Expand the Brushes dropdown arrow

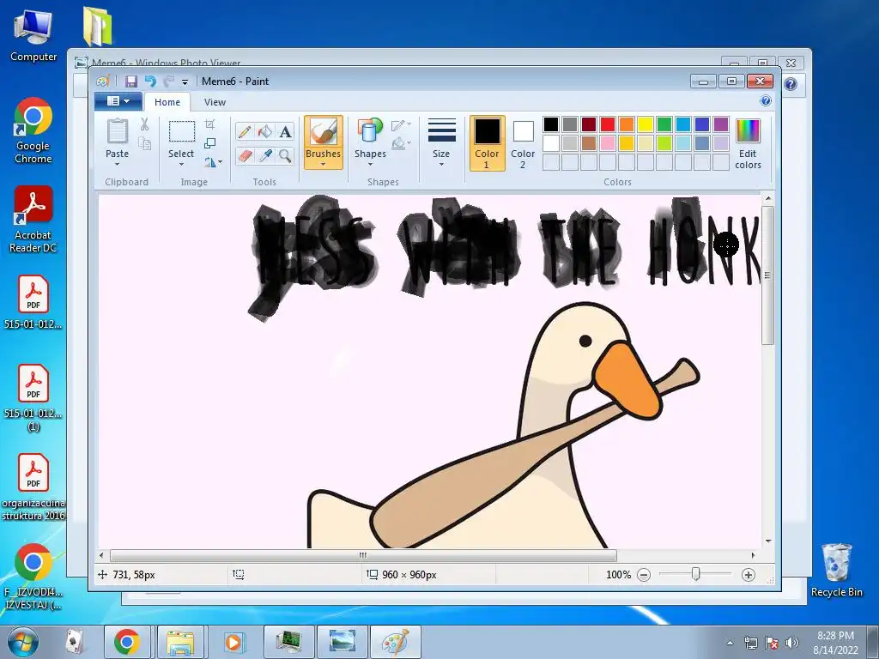click(323, 165)
